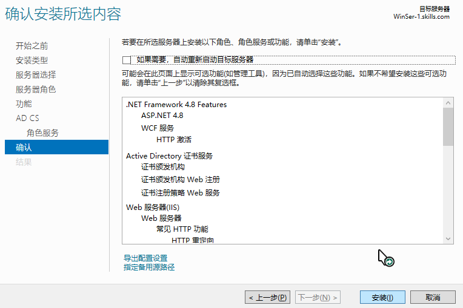Go to 服务器角色 wizard step
Image resolution: width=463 pixels, height=308 pixels.
(36, 90)
